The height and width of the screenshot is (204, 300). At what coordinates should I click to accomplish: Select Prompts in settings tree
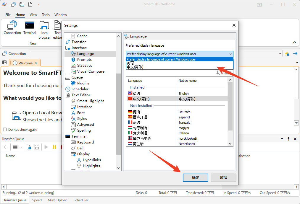click(84, 60)
